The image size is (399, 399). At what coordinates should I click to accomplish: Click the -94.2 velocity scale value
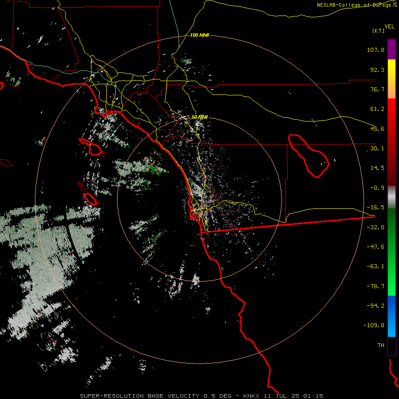pyautogui.click(x=376, y=305)
